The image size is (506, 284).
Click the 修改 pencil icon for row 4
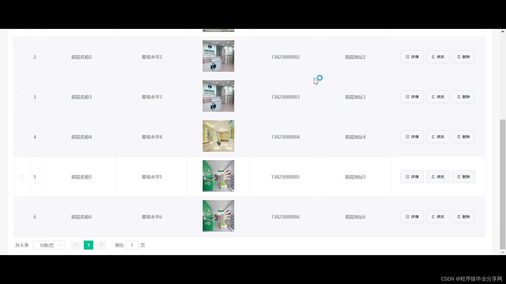[433, 137]
